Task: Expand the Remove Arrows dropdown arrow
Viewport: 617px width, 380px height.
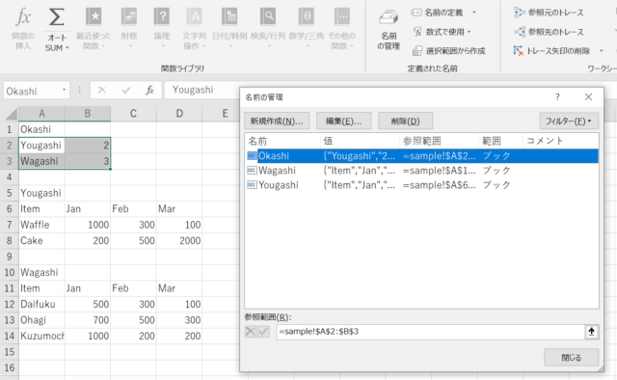Action: pyautogui.click(x=601, y=51)
